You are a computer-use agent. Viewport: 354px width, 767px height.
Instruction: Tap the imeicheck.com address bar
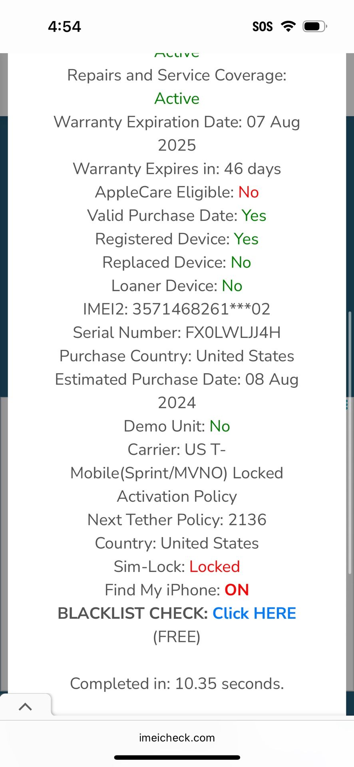click(177, 738)
